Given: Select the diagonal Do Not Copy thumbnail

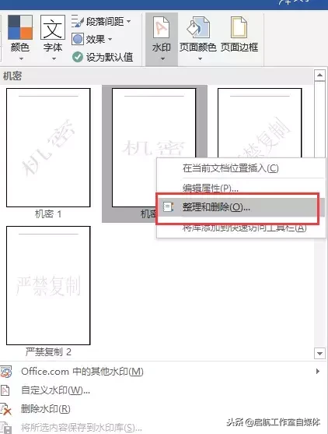Looking at the screenshot, I should (x=260, y=123).
